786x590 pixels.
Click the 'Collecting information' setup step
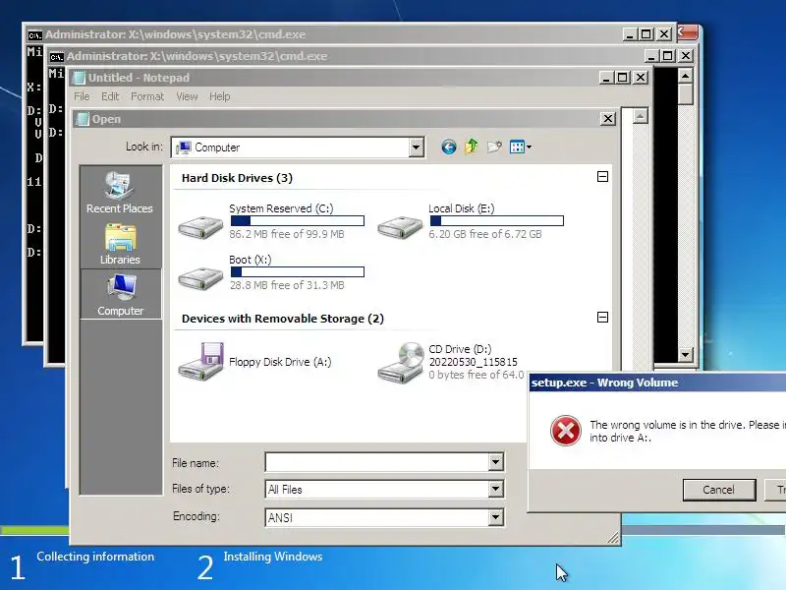coord(95,557)
